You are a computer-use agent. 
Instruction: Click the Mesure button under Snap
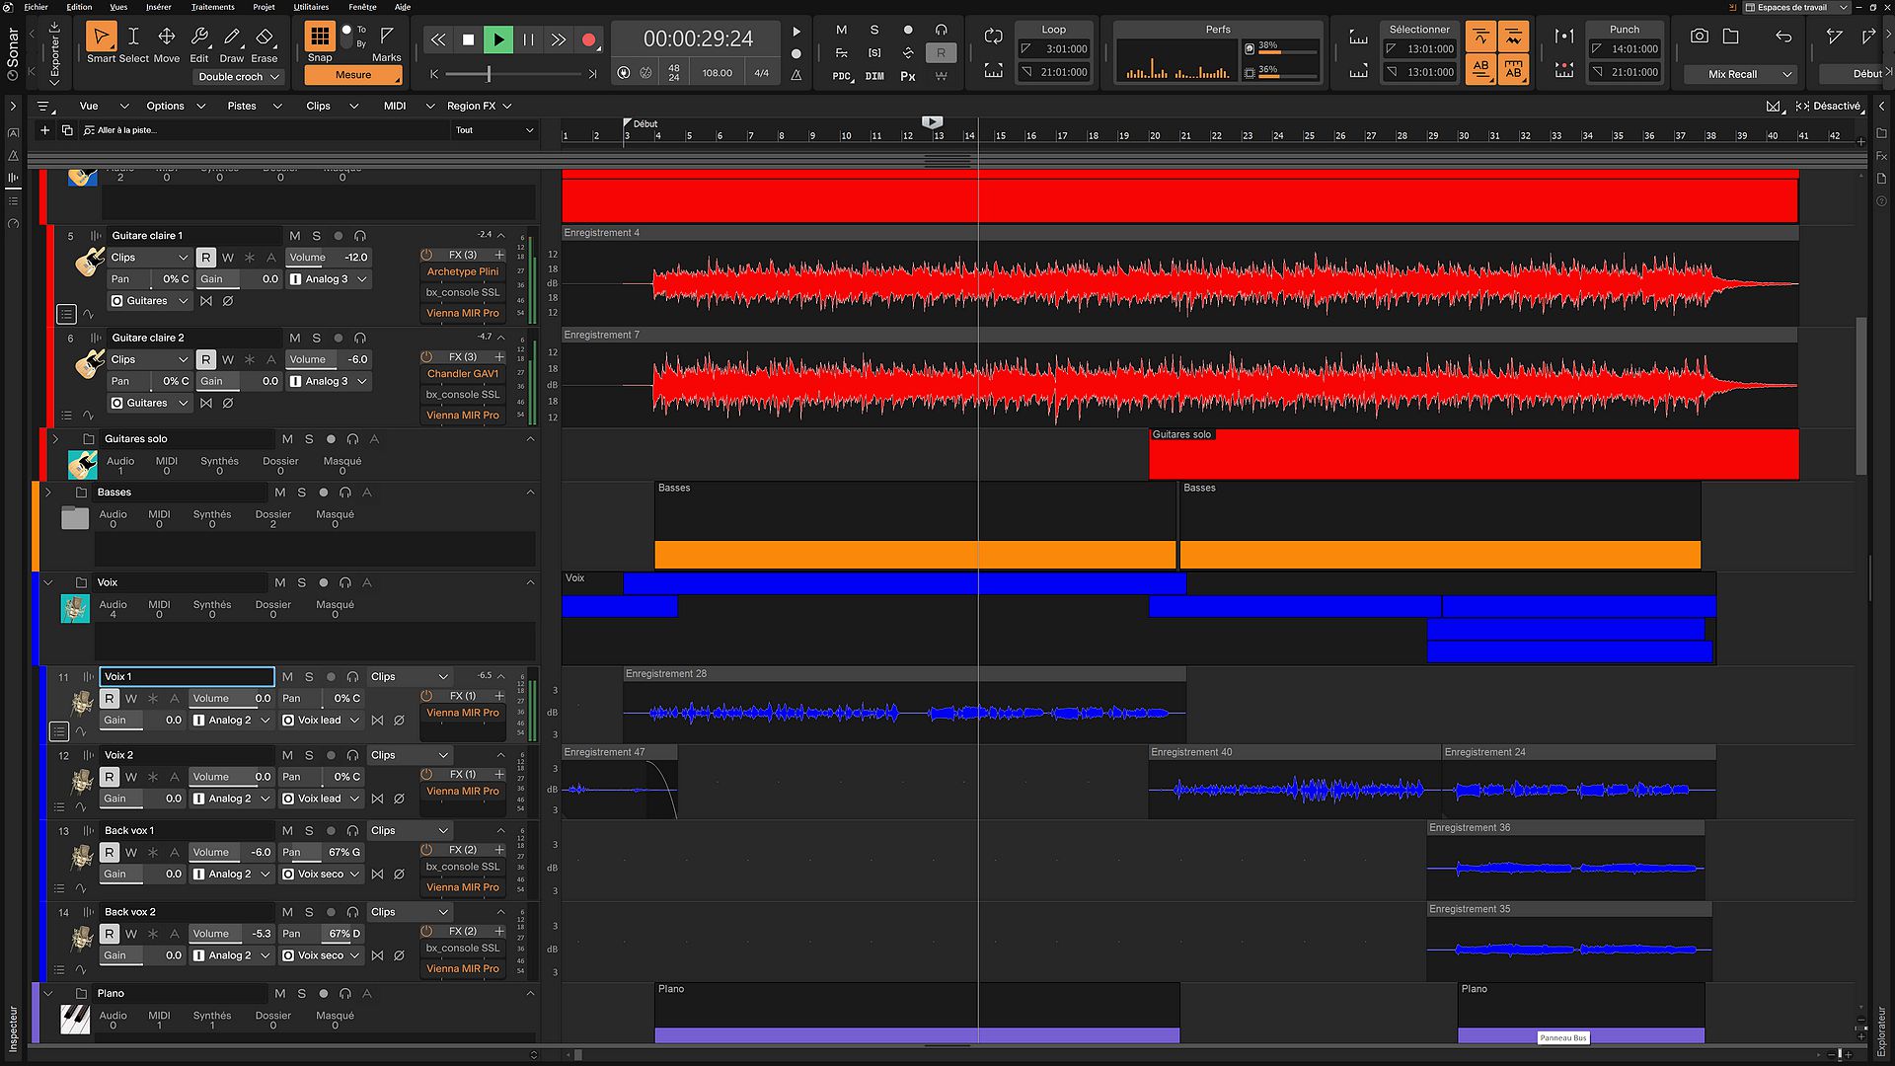click(x=352, y=75)
